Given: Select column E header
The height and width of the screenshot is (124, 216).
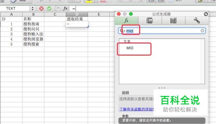Looking at the screenshot, I should click(x=99, y=14).
